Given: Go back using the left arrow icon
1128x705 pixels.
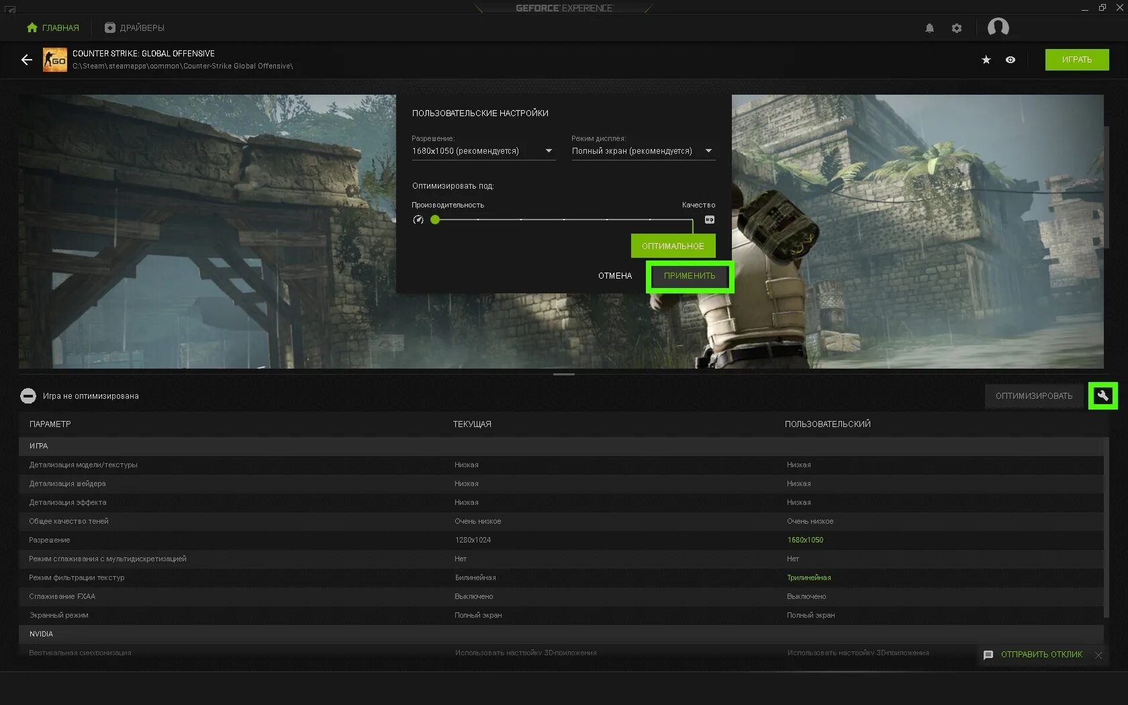Looking at the screenshot, I should pos(27,60).
